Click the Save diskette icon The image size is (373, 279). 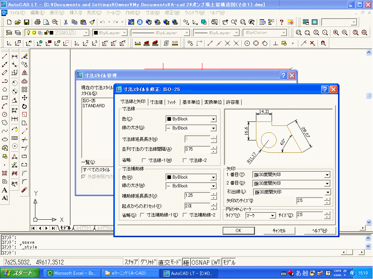[x=27, y=22]
